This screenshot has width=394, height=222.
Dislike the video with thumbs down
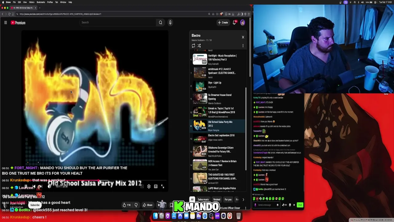(x=136, y=205)
